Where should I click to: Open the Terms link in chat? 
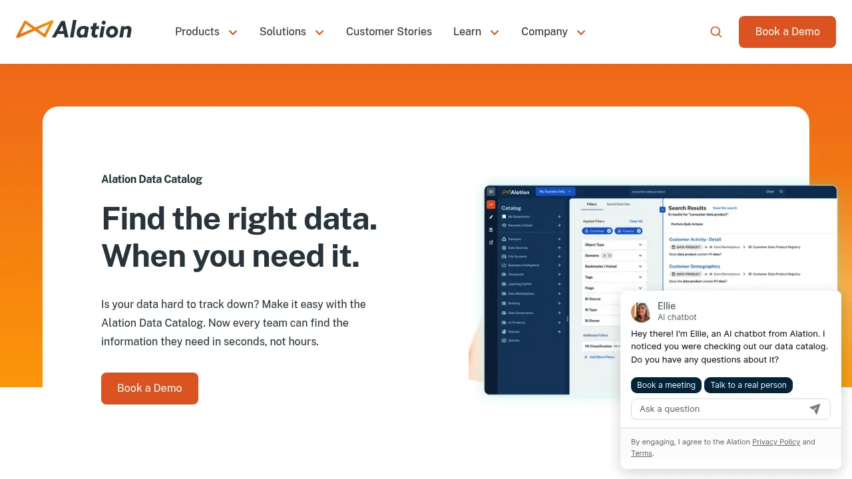click(642, 453)
